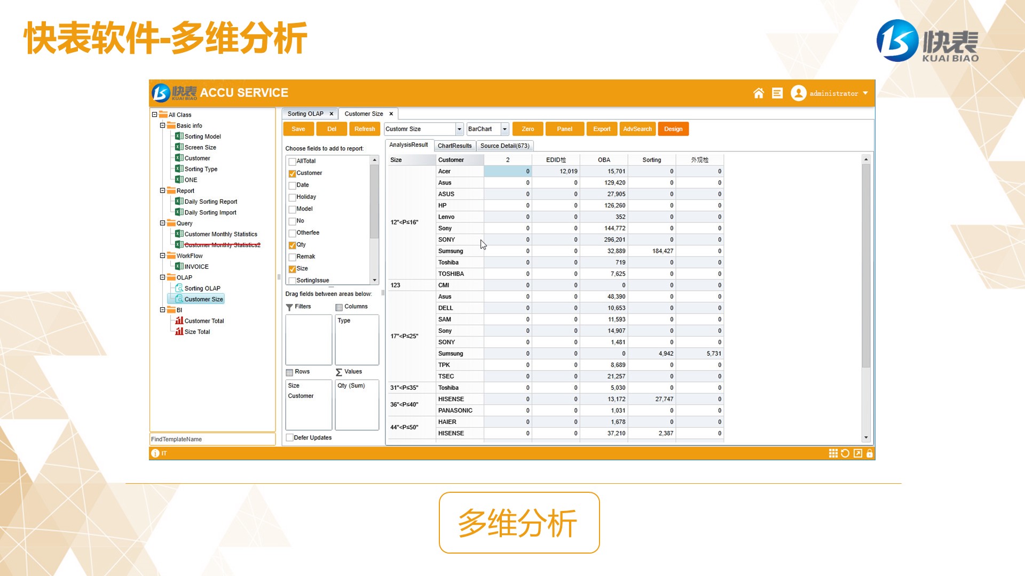Click the fields list vertical scrollbar thumb
The height and width of the screenshot is (576, 1025).
(x=374, y=201)
